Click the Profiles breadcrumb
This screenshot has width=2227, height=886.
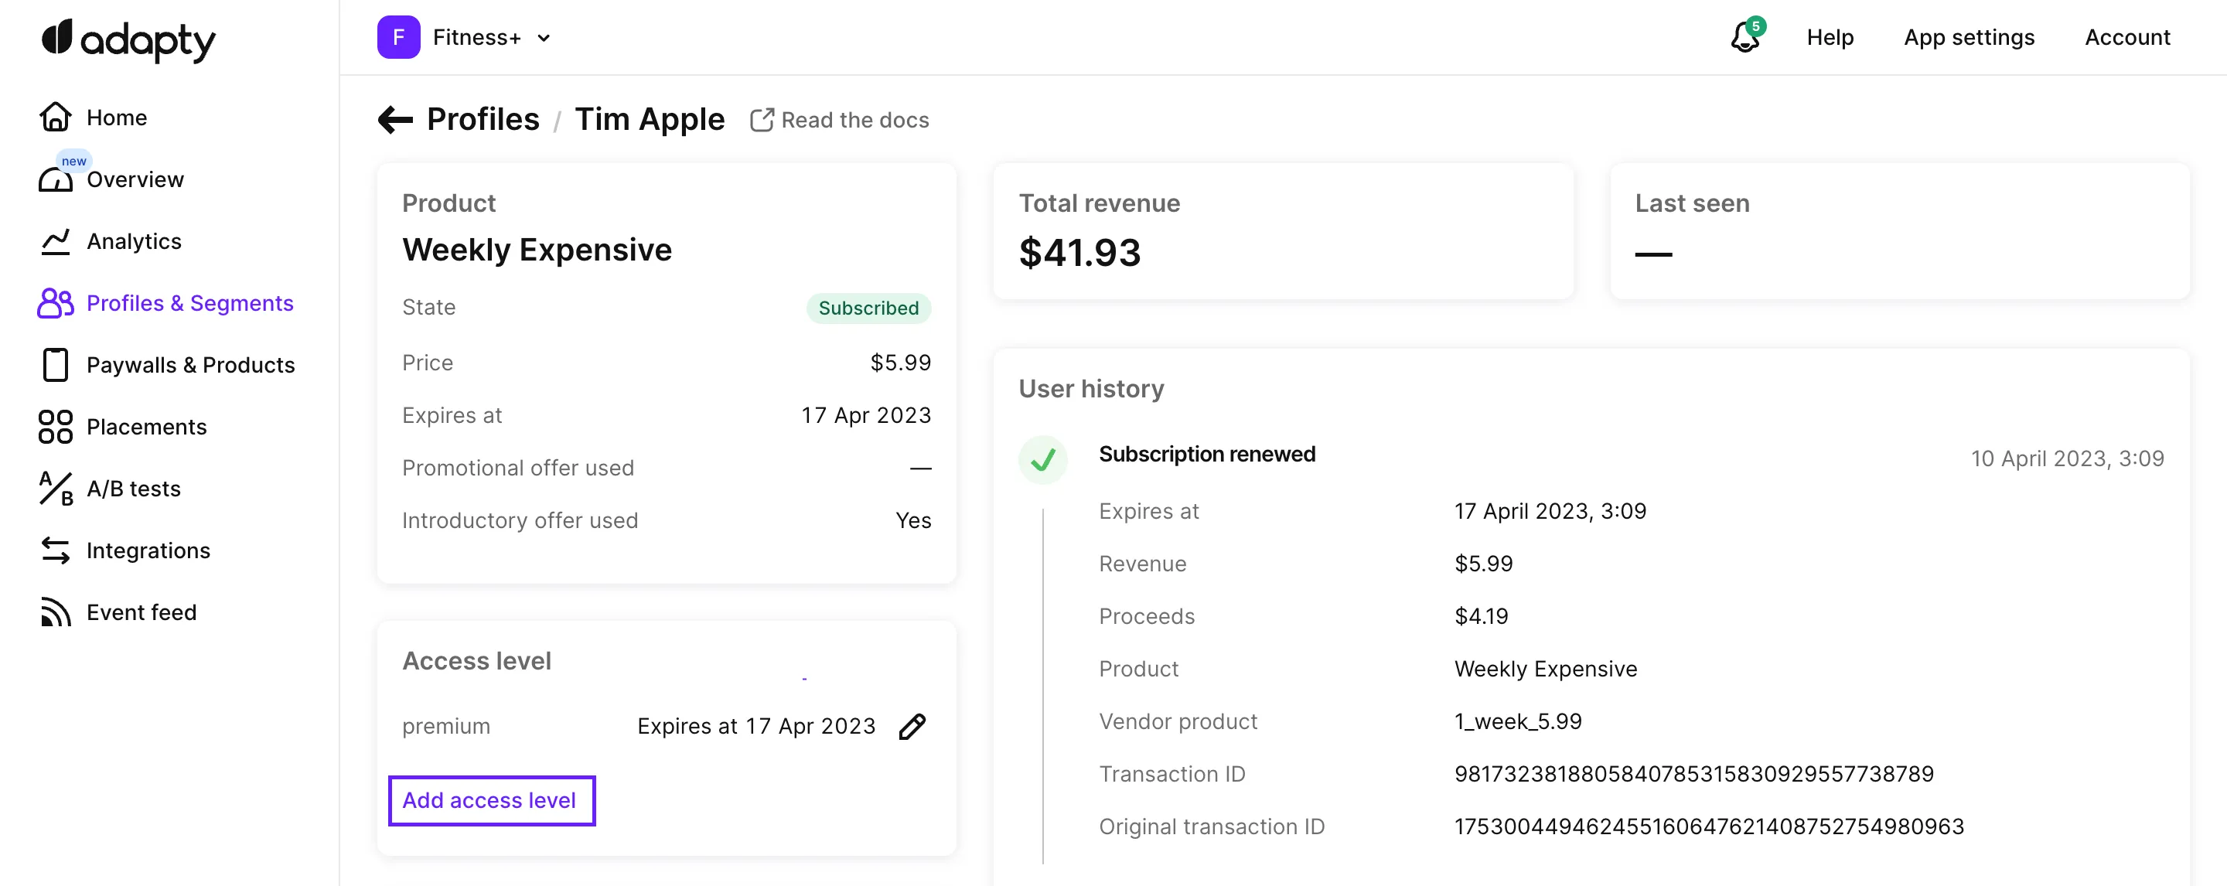(x=483, y=119)
